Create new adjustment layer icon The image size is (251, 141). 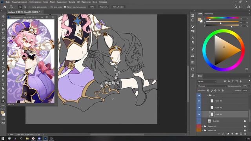coord(232,134)
